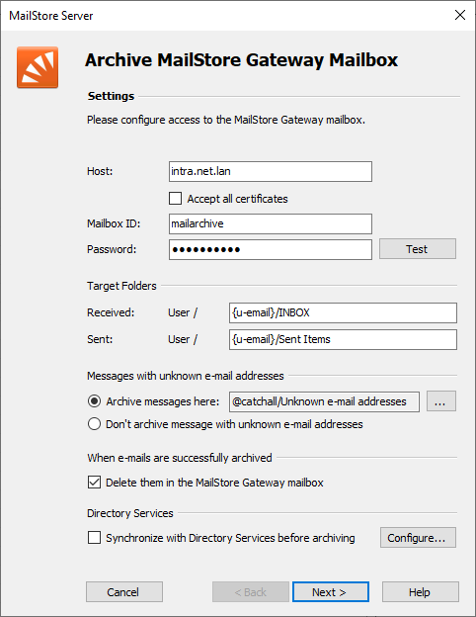
Task: Open the Help button
Action: click(420, 592)
